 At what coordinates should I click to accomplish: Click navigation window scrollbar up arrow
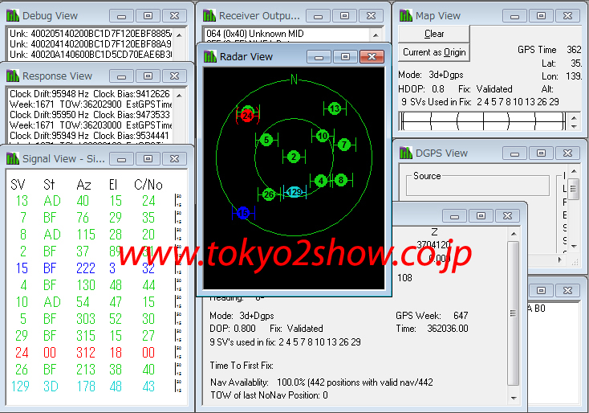click(514, 234)
